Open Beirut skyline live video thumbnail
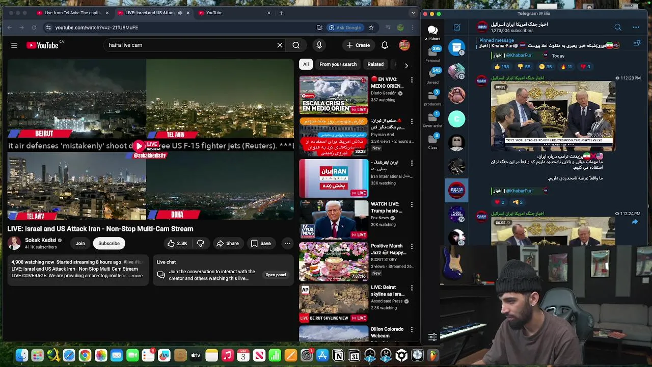The width and height of the screenshot is (652, 367). coord(334,303)
